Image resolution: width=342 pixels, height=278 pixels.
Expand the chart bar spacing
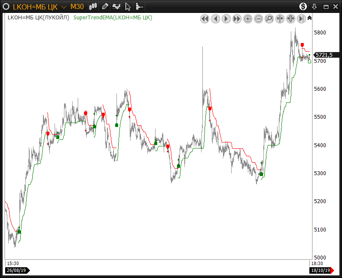click(291, 19)
